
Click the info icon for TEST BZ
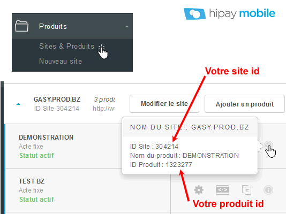pyautogui.click(x=268, y=190)
